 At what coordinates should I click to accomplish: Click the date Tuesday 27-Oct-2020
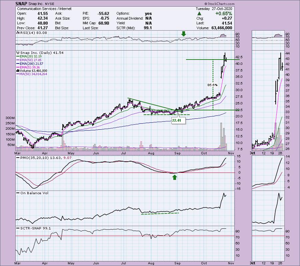[214, 9]
